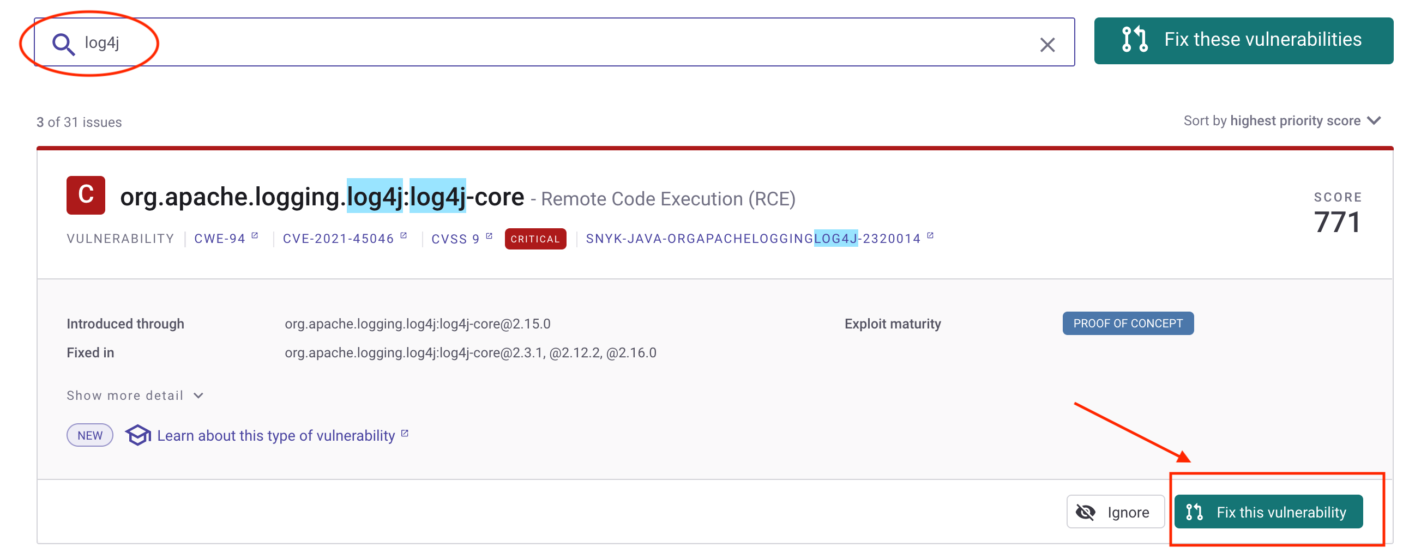1421x560 pixels.
Task: Open Learn about this type of vulnerability
Action: coord(282,435)
